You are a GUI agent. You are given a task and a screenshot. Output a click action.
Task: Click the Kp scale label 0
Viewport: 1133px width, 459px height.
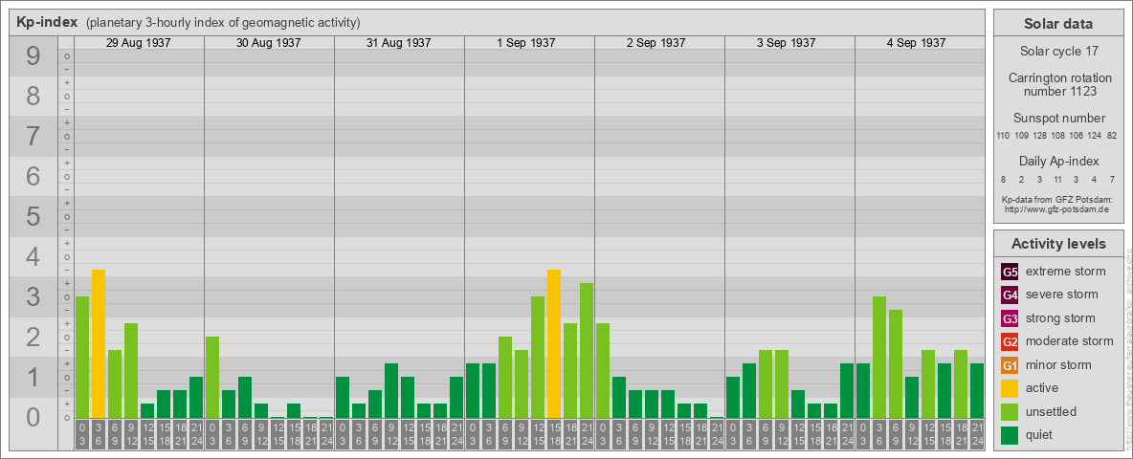click(33, 417)
